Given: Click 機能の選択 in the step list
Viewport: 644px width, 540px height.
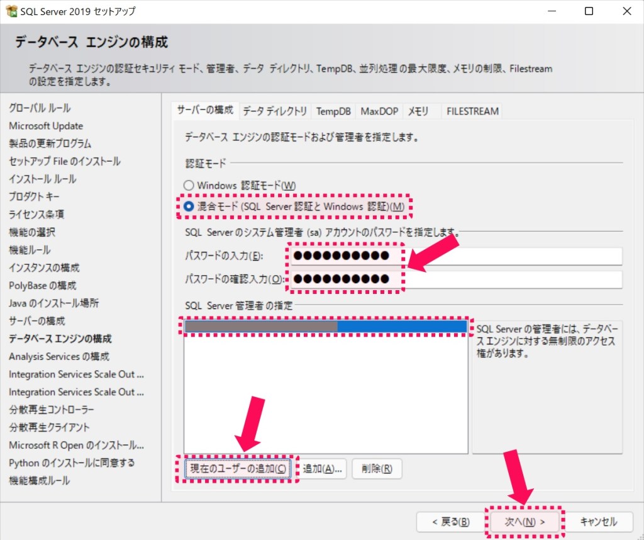Looking at the screenshot, I should [x=32, y=232].
